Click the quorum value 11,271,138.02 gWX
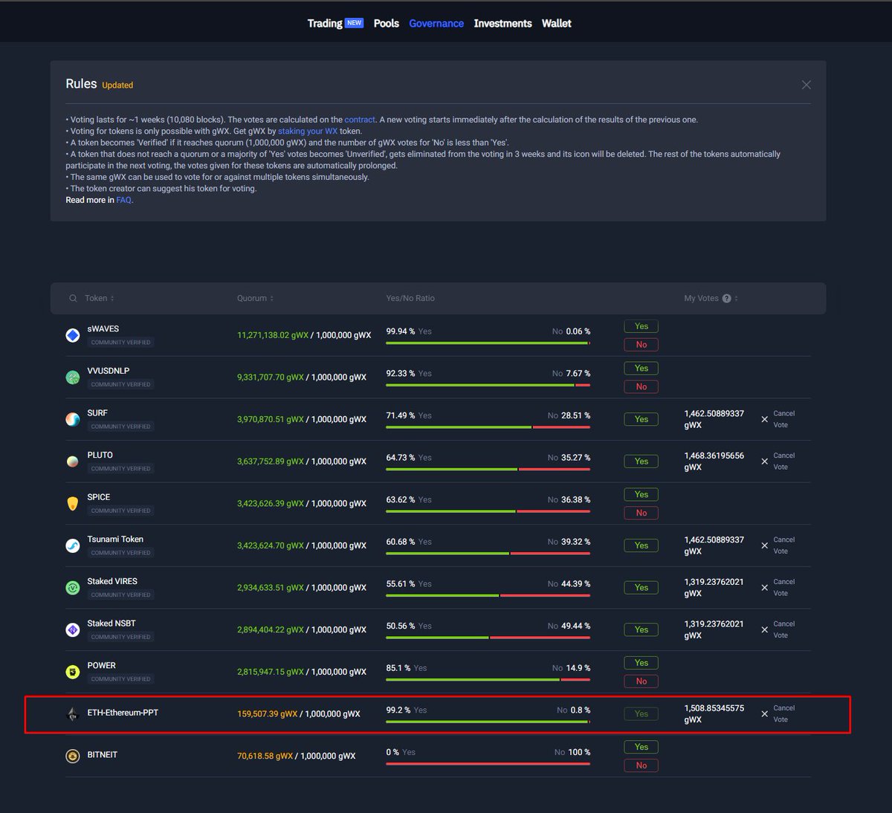Viewport: 892px width, 813px height. (273, 335)
